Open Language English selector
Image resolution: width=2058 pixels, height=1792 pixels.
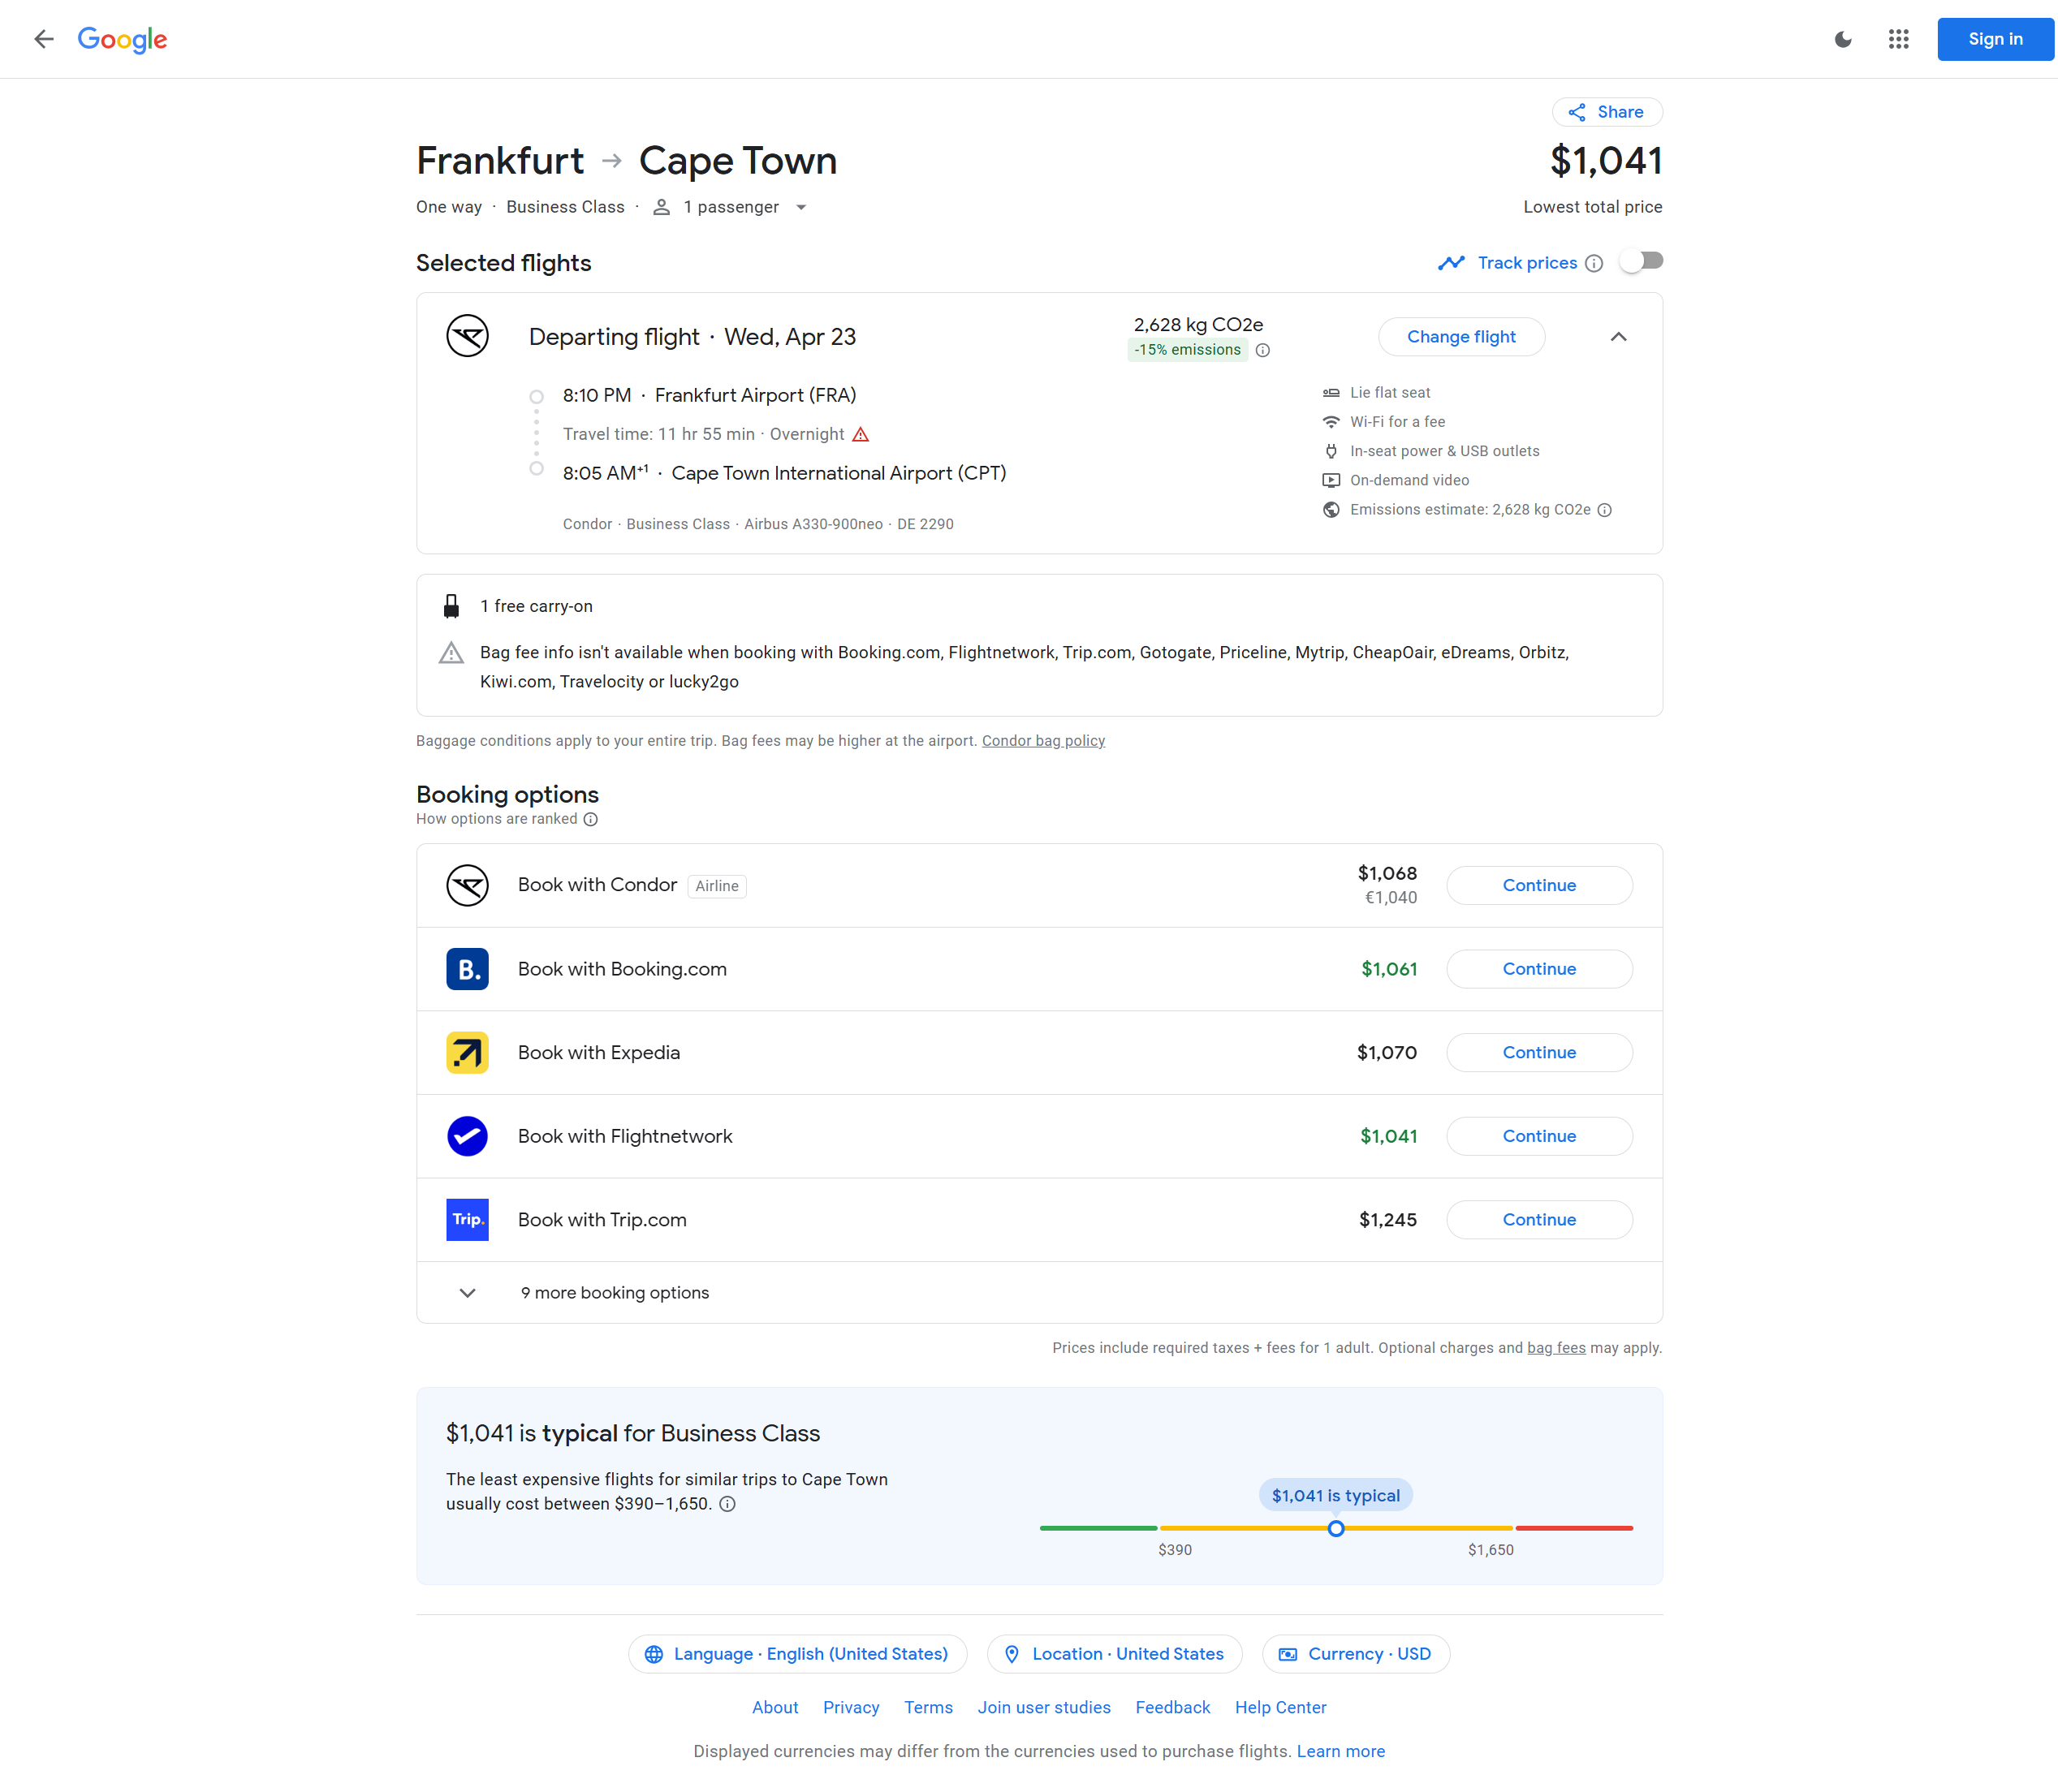click(796, 1654)
